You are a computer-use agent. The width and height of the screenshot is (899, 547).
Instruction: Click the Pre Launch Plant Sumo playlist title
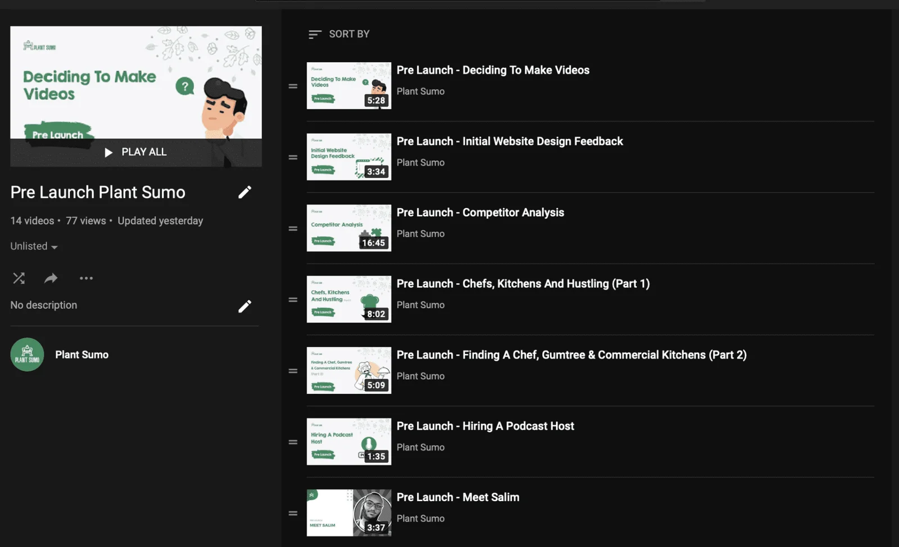(98, 192)
